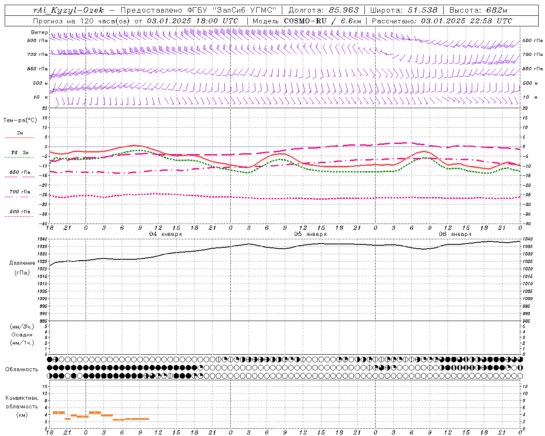Click the 2м temperature legend entry

[x=20, y=133]
